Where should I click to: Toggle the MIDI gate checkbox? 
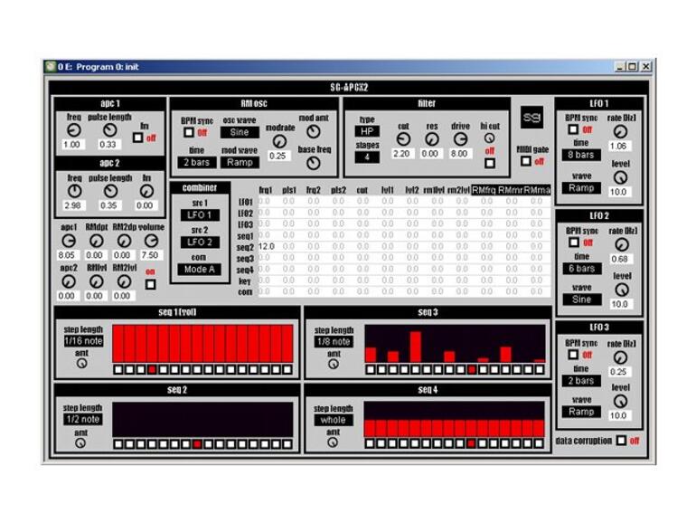526,161
